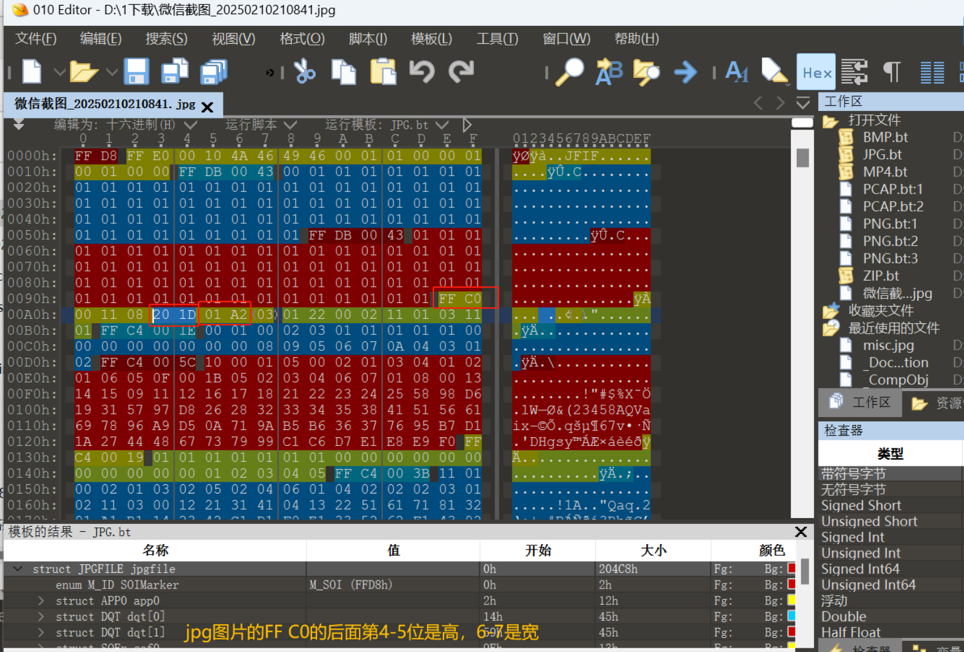964x652 pixels.
Task: Select misc.jpg in recent files
Action: click(888, 345)
